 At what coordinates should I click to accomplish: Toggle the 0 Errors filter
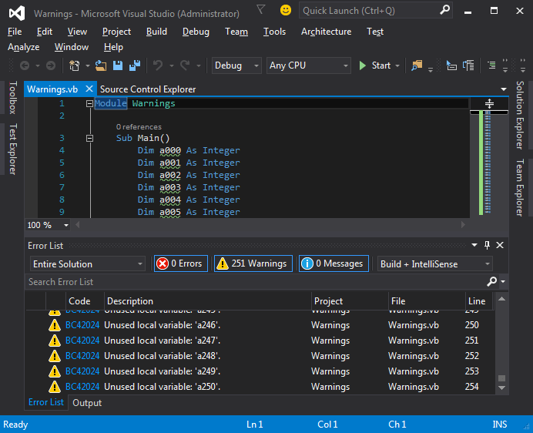(181, 263)
